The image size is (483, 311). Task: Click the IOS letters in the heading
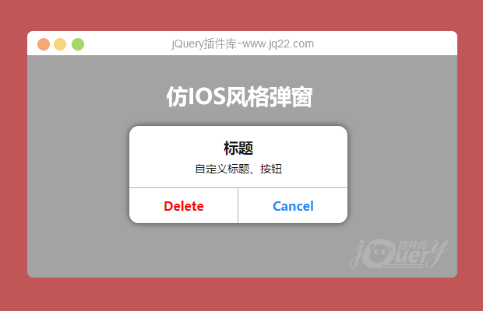pyautogui.click(x=206, y=96)
